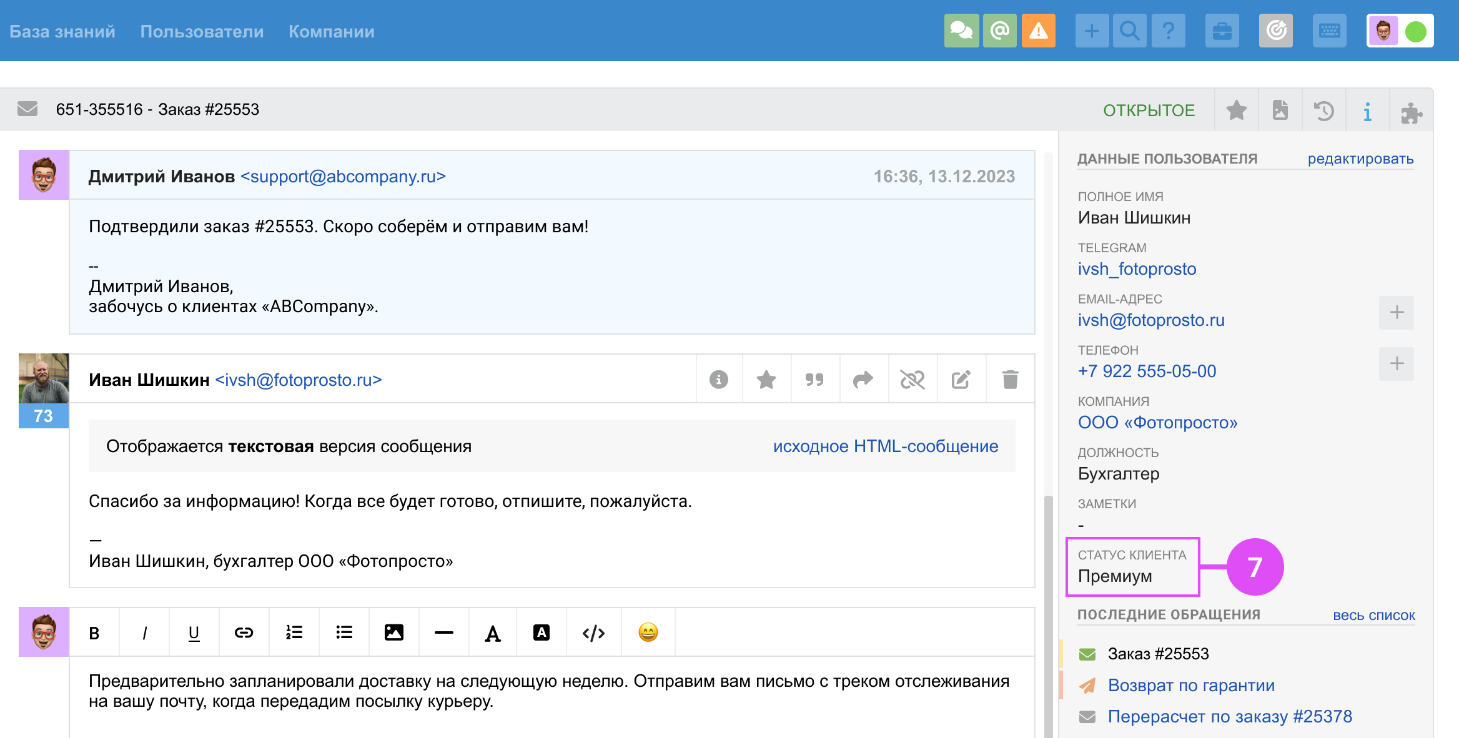Expand additional phone field with plus
Viewport: 1459px width, 738px height.
tap(1397, 363)
